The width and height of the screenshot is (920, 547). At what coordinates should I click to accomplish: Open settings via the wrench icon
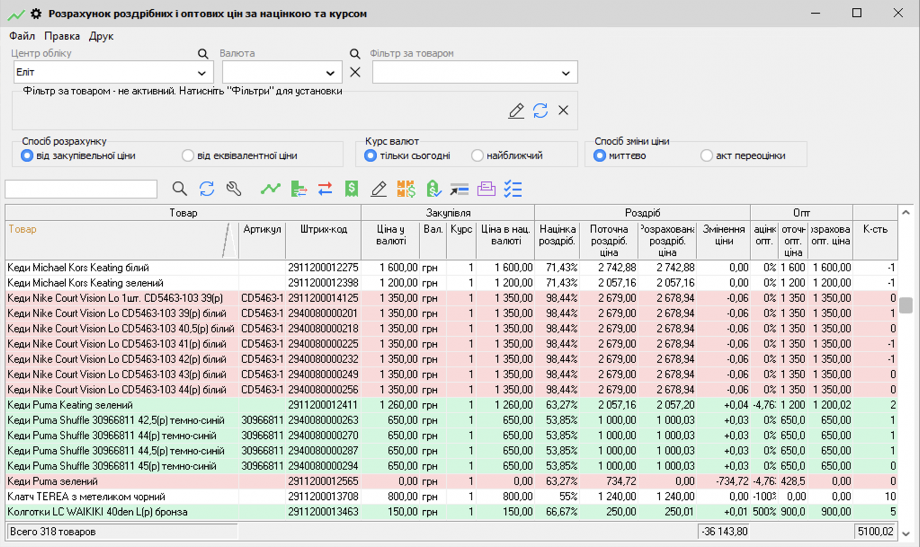tap(233, 189)
